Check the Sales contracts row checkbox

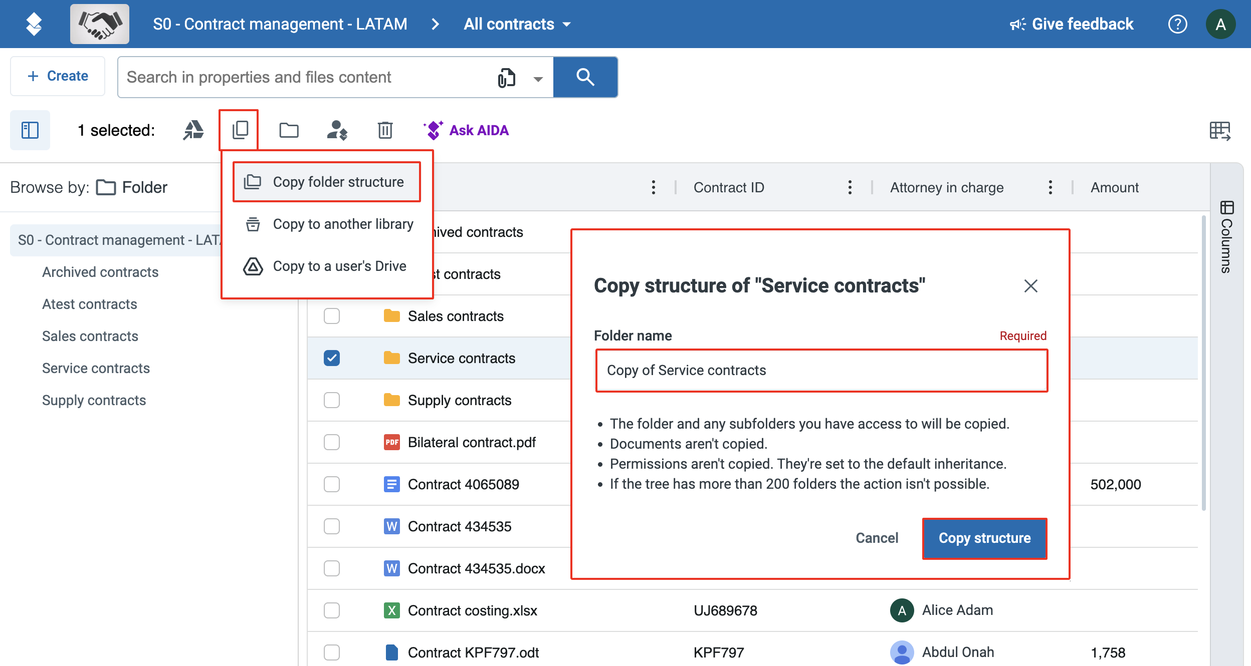pyautogui.click(x=331, y=316)
